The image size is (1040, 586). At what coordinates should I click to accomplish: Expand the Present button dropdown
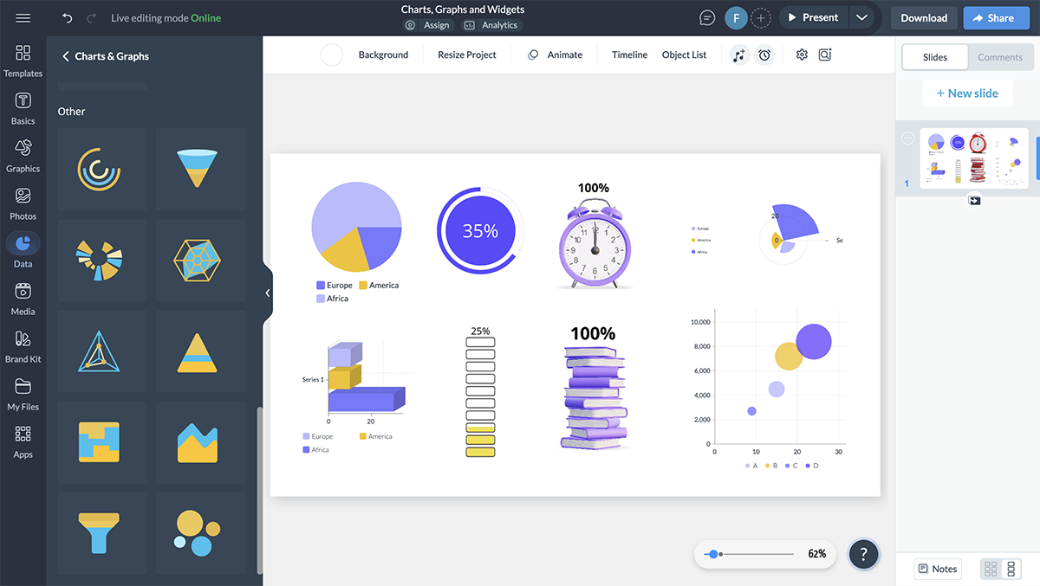[861, 17]
